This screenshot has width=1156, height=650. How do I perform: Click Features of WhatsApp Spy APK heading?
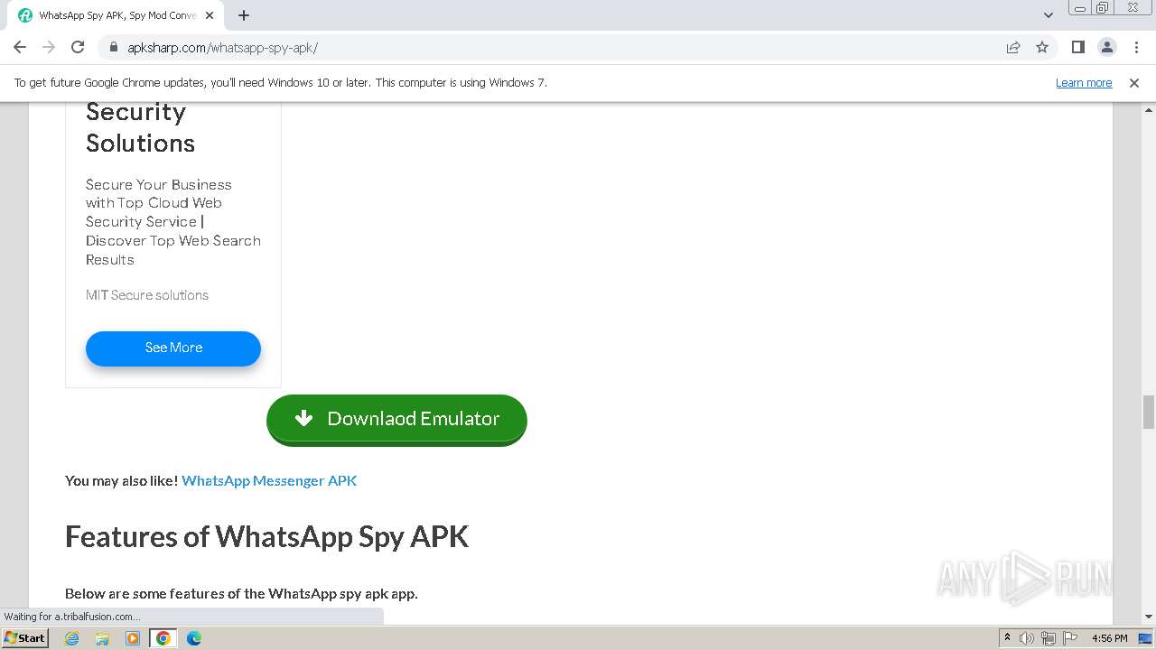(266, 536)
